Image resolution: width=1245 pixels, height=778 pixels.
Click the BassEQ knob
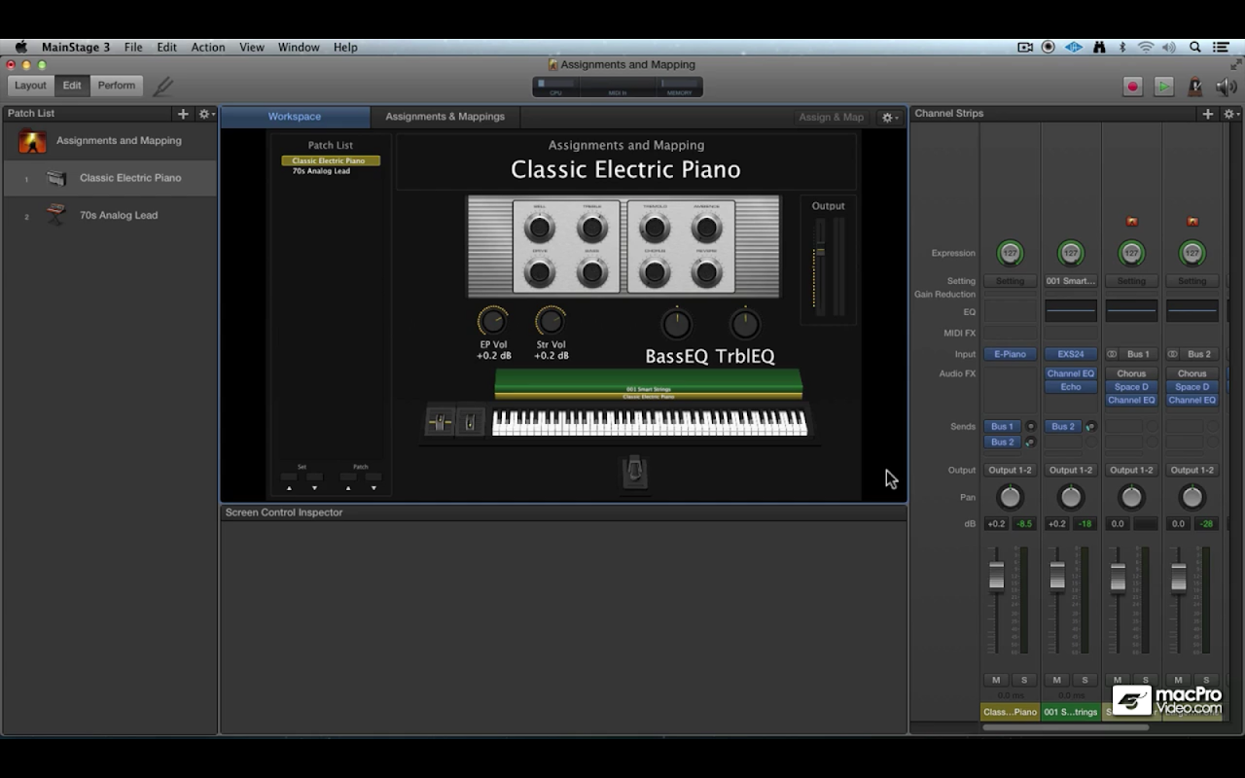[676, 324]
